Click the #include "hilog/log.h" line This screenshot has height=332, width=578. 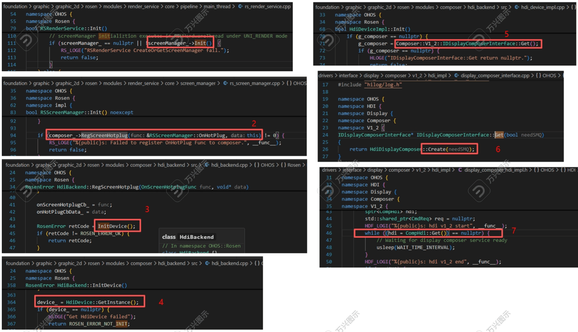click(x=370, y=84)
